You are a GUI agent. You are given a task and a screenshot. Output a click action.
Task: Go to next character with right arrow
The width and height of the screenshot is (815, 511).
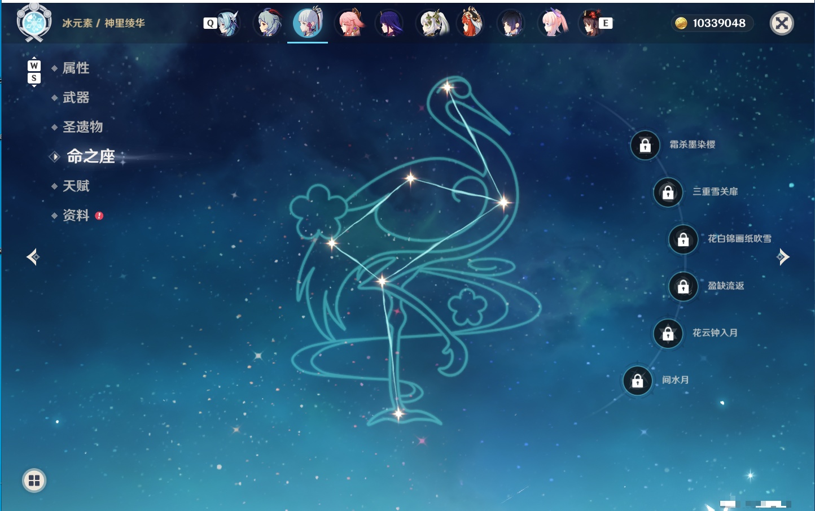(x=783, y=257)
